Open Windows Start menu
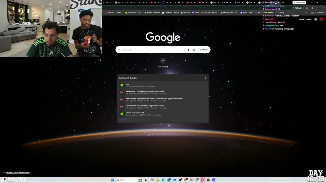Image resolution: width=326 pixels, height=183 pixels. (x=112, y=180)
